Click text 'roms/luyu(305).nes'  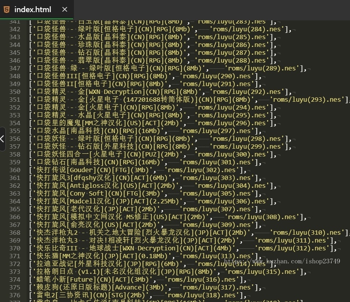pos(217,194)
